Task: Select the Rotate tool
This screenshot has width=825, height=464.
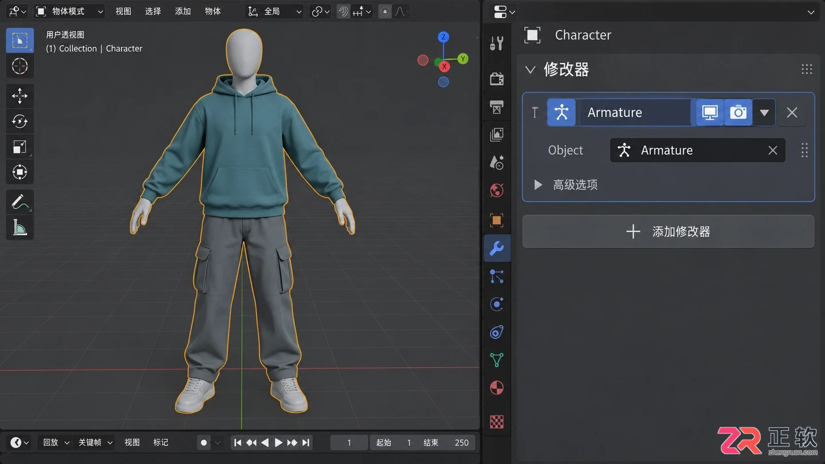Action: 20,121
